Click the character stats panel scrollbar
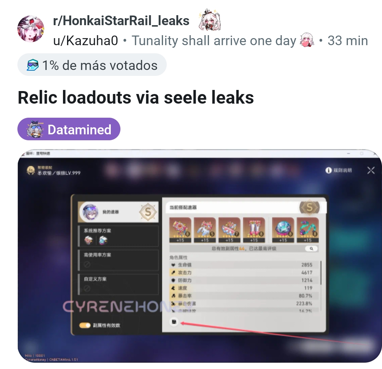The image size is (382, 369). (321, 273)
